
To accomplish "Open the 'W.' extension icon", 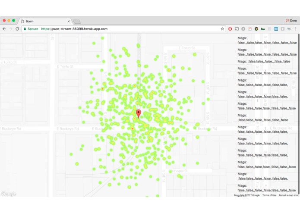I will 289,28.
